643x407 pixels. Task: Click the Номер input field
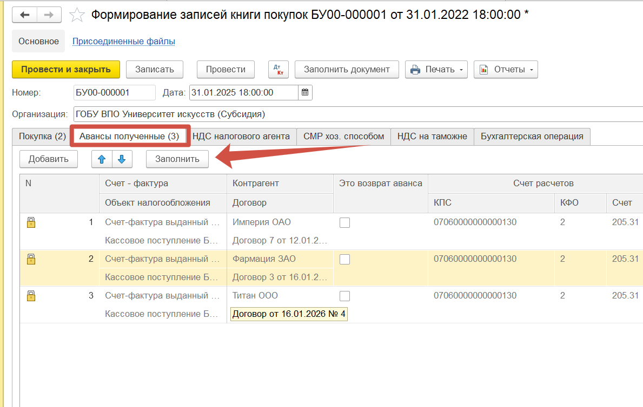115,92
